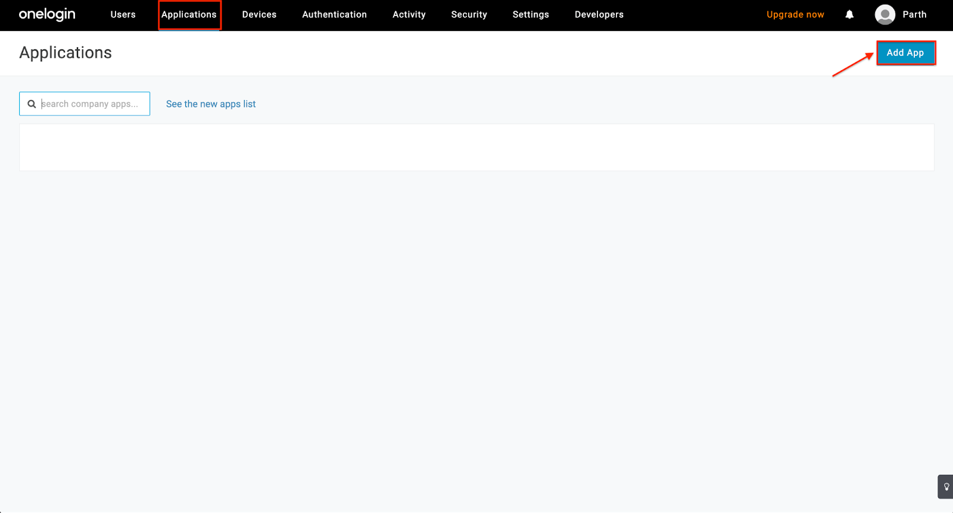Viewport: 953px width, 513px height.
Task: Open the lightbulb help widget
Action: pyautogui.click(x=946, y=487)
